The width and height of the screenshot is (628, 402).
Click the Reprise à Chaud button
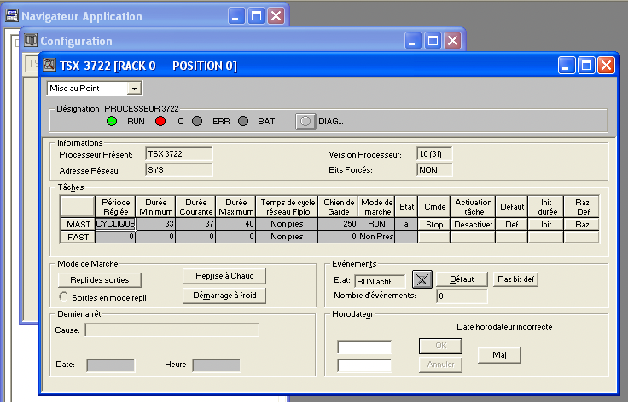pyautogui.click(x=224, y=276)
